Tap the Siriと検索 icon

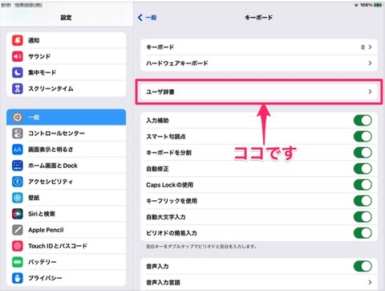(18, 214)
